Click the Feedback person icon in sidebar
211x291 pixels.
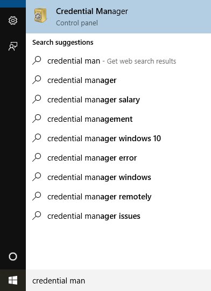click(13, 46)
